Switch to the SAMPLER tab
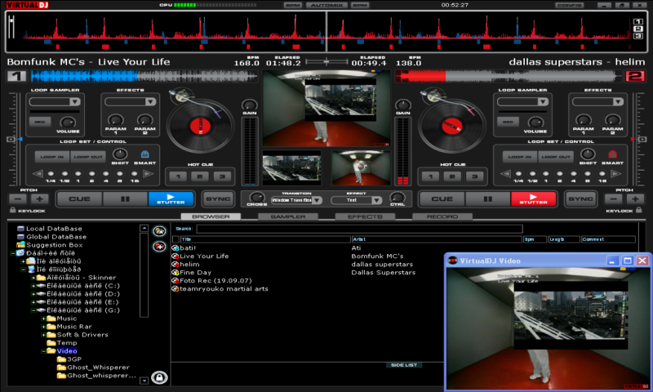 coord(288,216)
